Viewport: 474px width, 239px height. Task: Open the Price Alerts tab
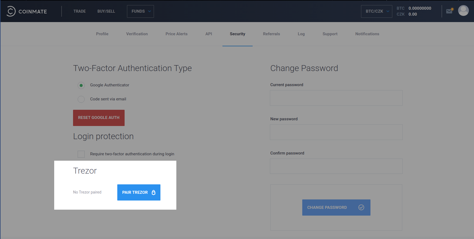(x=176, y=34)
